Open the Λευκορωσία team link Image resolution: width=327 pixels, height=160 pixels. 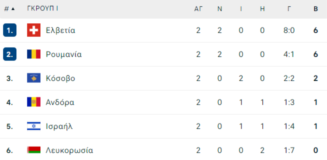pos(69,151)
